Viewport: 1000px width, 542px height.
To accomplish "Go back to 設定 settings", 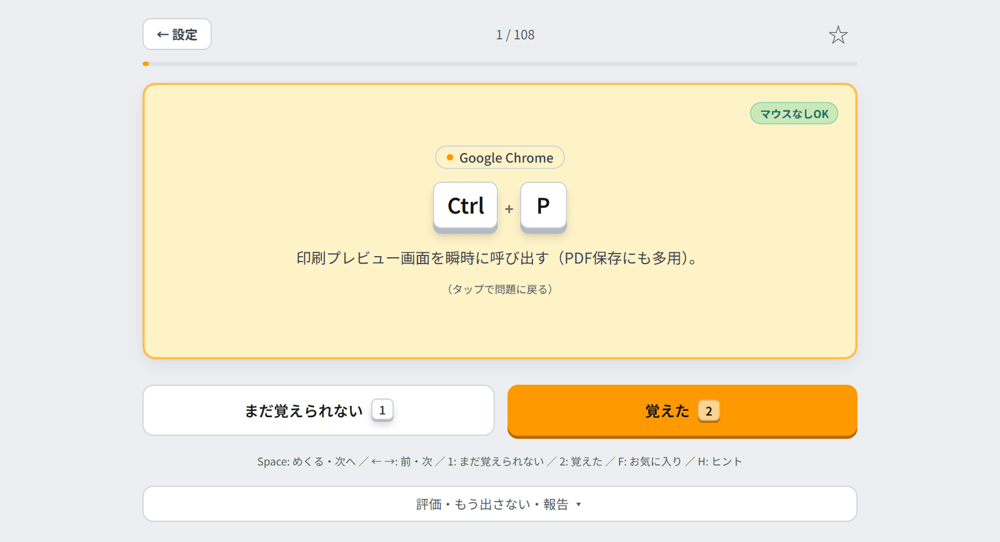I will [x=177, y=34].
